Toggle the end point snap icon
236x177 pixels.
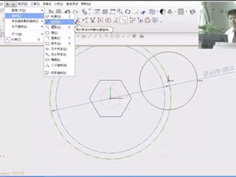(x=89, y=36)
